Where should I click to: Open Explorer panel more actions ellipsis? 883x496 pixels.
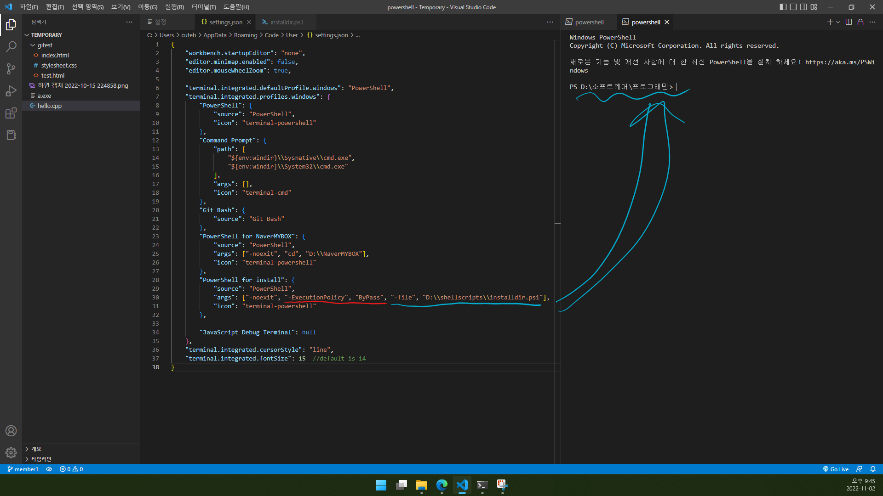click(129, 22)
